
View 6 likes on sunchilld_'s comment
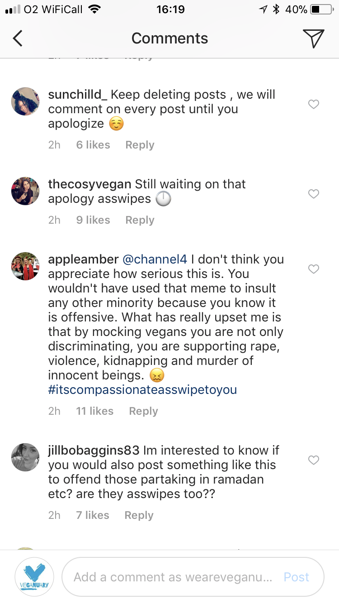[92, 144]
